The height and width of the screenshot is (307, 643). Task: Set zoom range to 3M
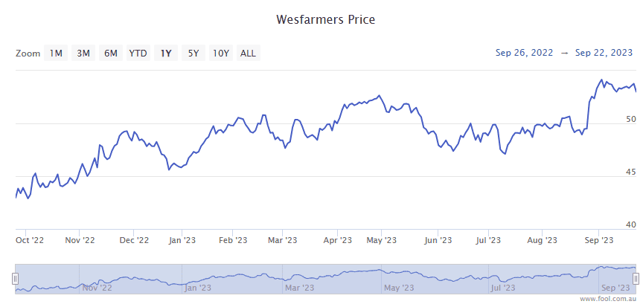83,53
